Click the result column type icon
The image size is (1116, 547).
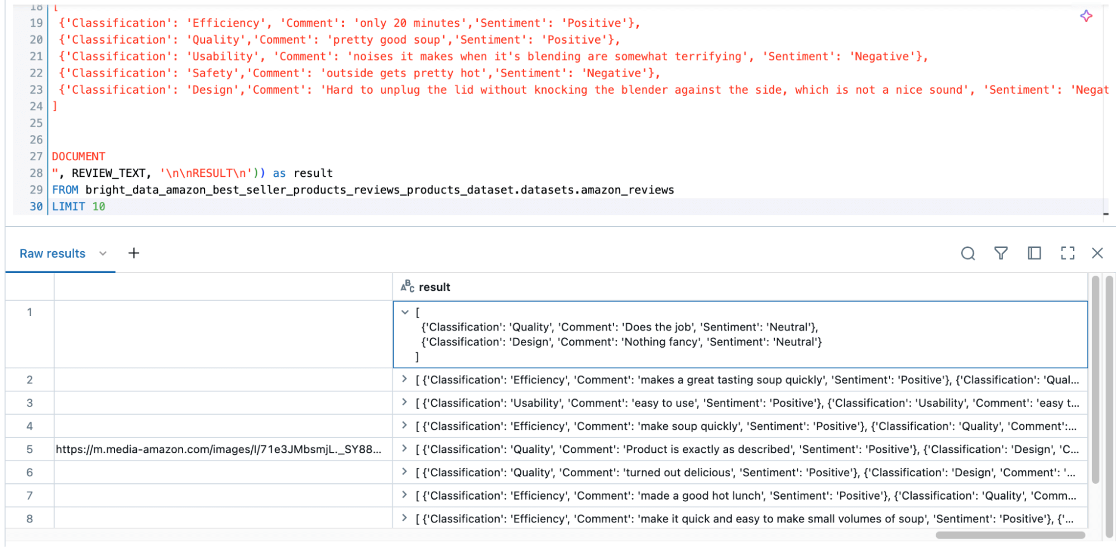click(x=407, y=286)
